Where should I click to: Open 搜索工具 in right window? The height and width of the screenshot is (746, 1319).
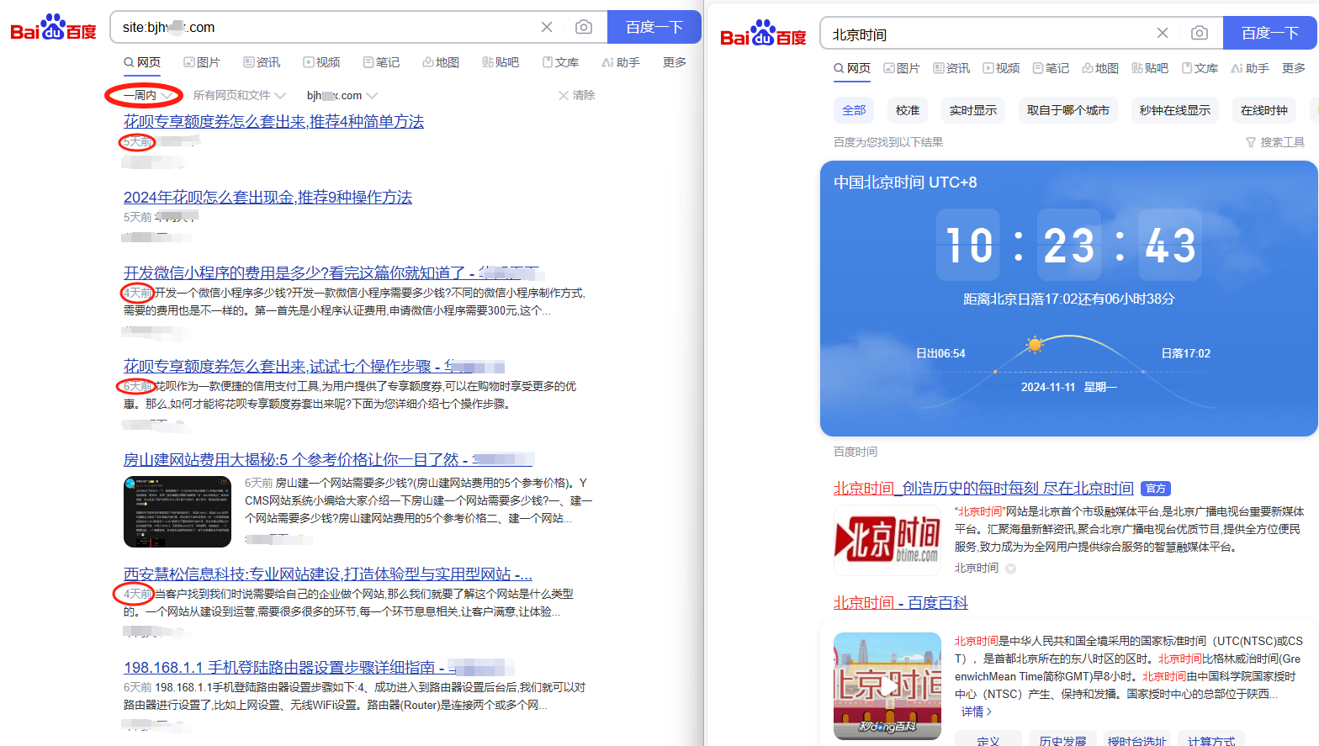(1275, 142)
